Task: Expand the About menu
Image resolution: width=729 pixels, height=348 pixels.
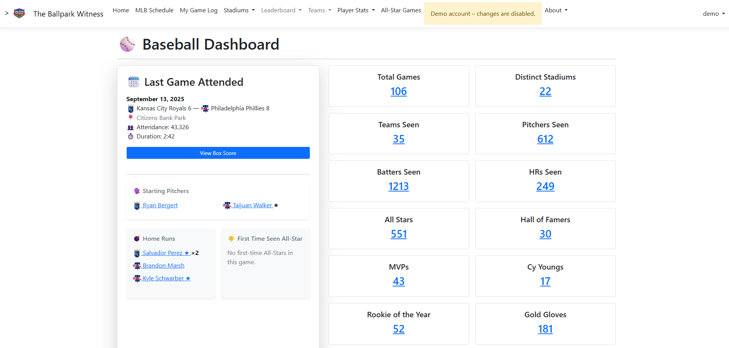Action: click(x=556, y=10)
